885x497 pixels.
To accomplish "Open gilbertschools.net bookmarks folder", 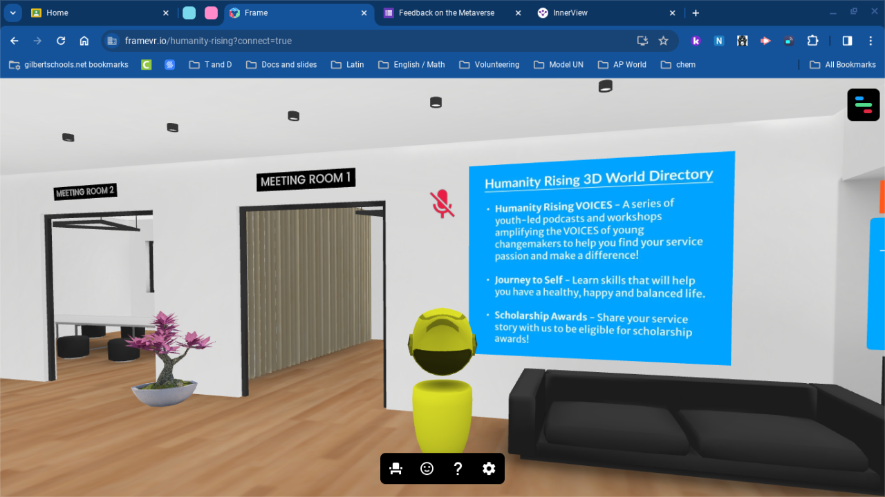I will (68, 65).
